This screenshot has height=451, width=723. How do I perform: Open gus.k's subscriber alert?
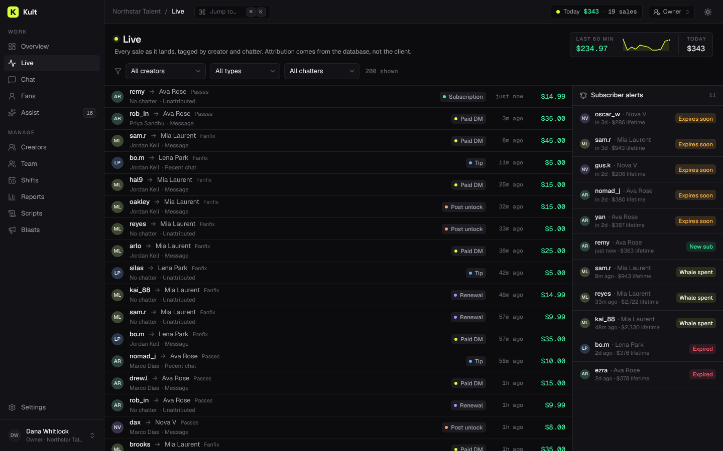648,169
